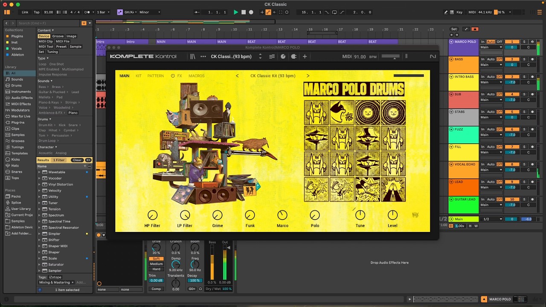Screen dimensions: 546x307
Task: Switch to the KIT tab
Action: click(x=139, y=76)
